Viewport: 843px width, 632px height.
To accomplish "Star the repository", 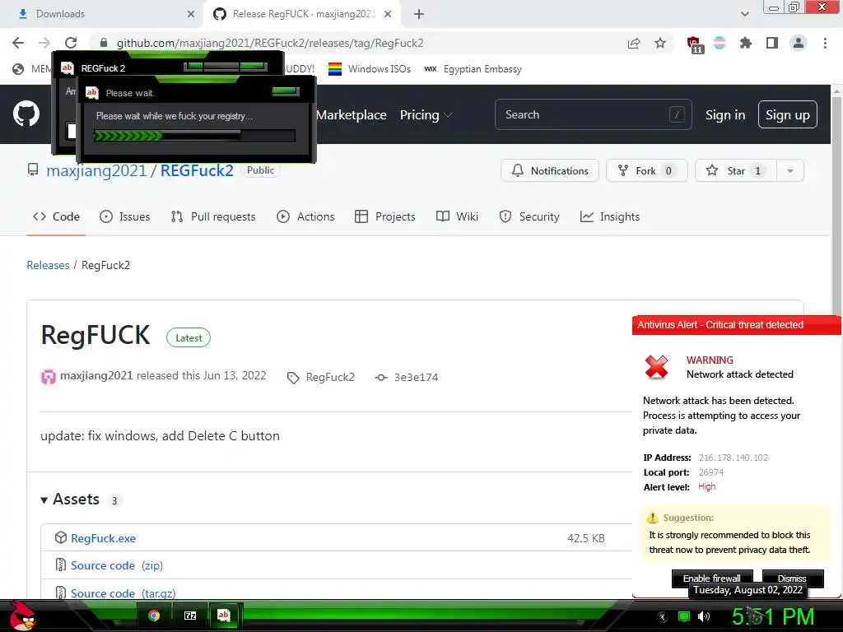I will [x=735, y=171].
